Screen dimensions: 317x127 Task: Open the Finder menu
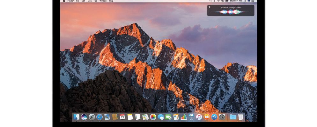click(70, 1)
